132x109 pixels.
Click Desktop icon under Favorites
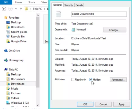click(x=8, y=22)
